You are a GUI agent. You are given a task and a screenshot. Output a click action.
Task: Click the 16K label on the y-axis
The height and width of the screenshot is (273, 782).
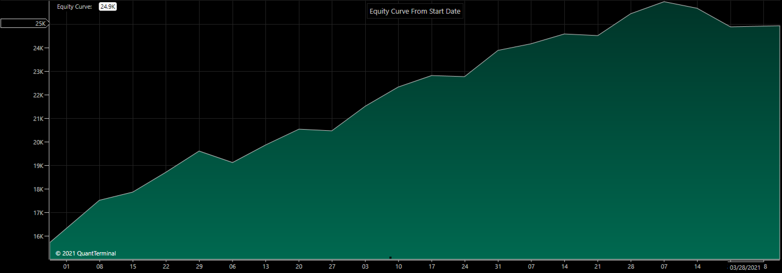coord(38,236)
